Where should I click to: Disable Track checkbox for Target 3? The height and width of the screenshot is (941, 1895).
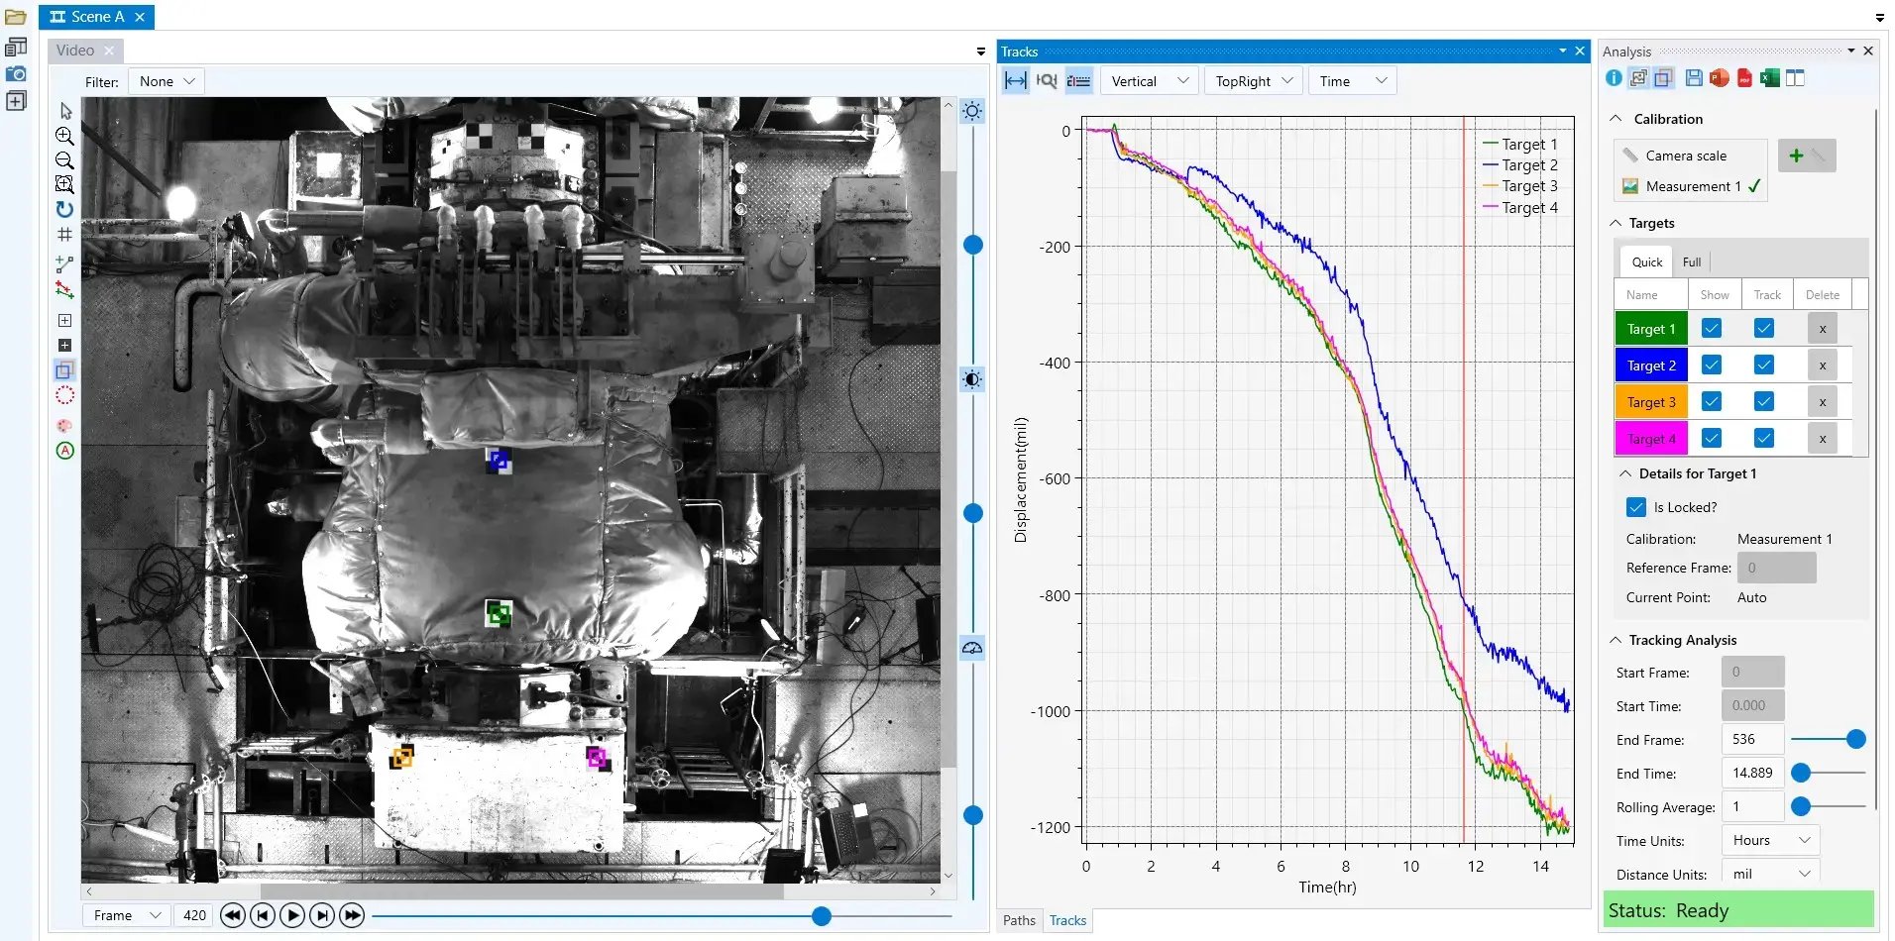point(1764,402)
